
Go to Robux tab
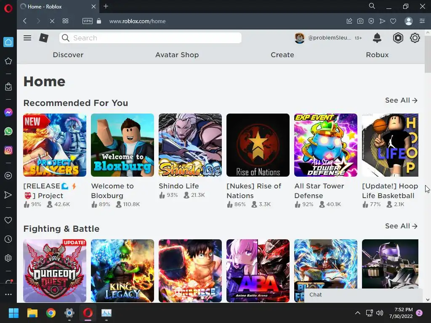377,55
